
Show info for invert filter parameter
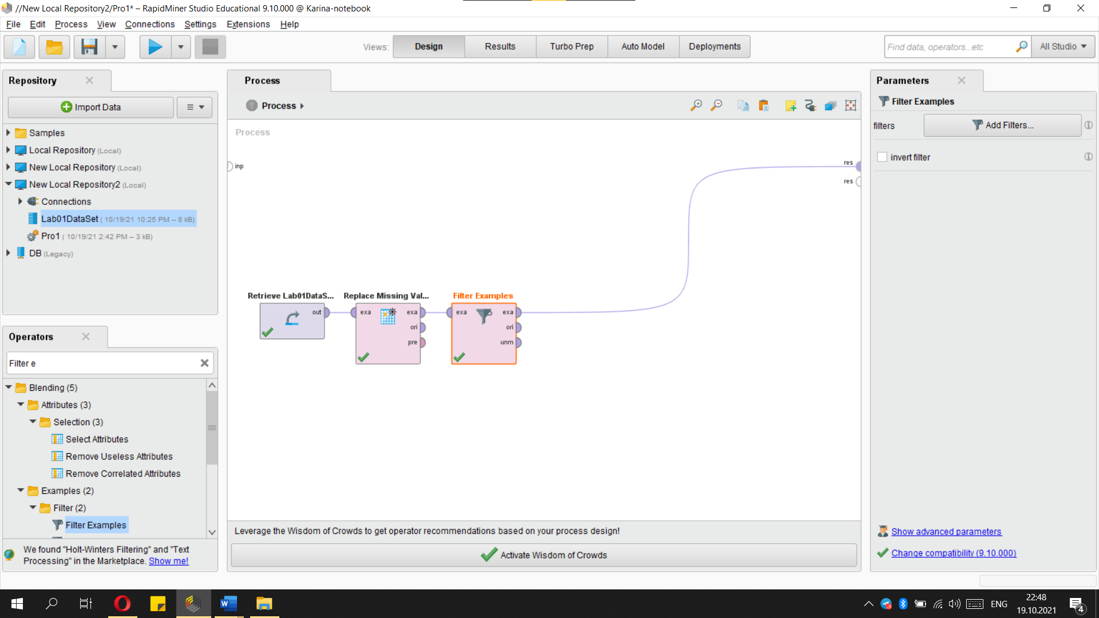[1089, 156]
